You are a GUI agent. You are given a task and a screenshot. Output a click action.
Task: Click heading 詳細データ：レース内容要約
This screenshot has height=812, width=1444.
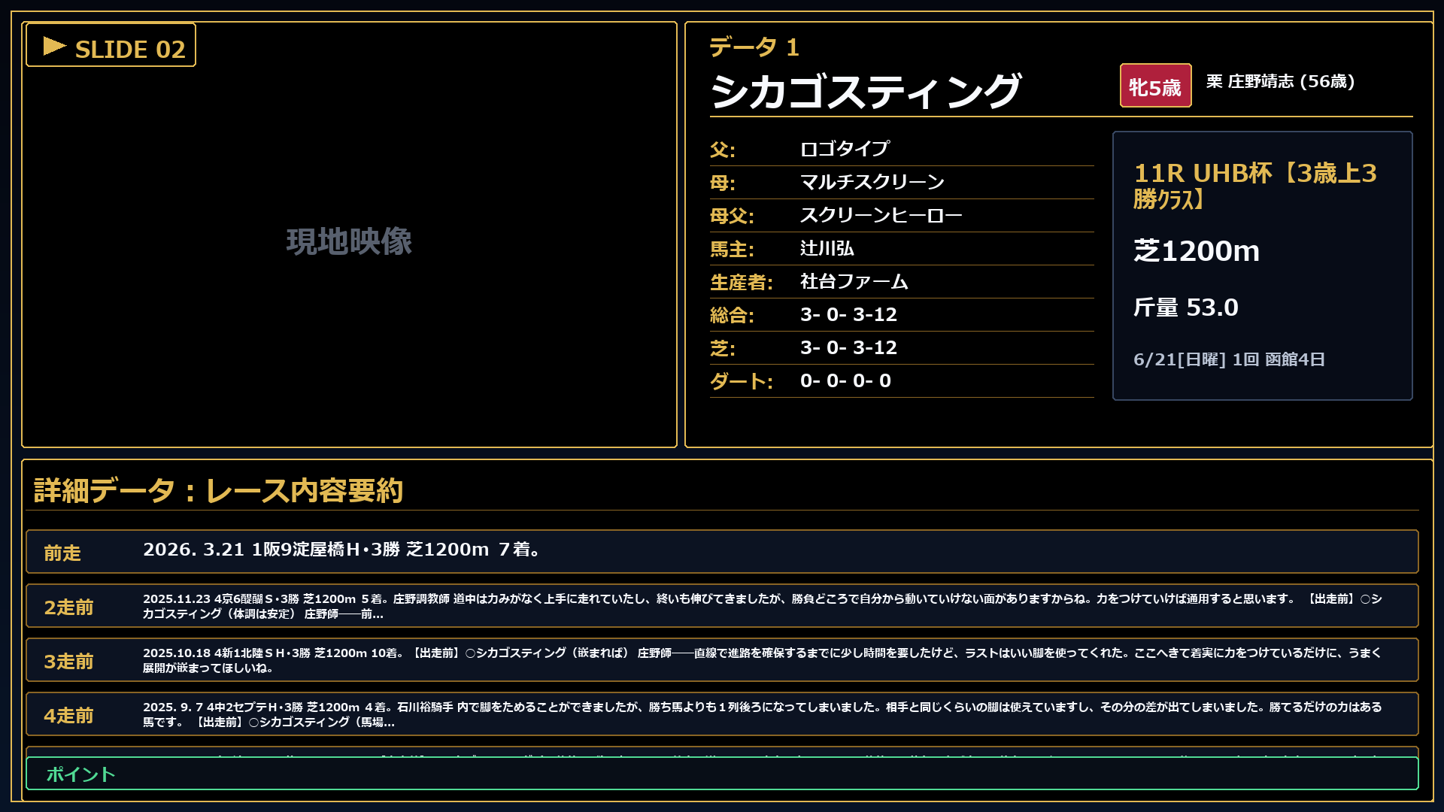point(219,490)
